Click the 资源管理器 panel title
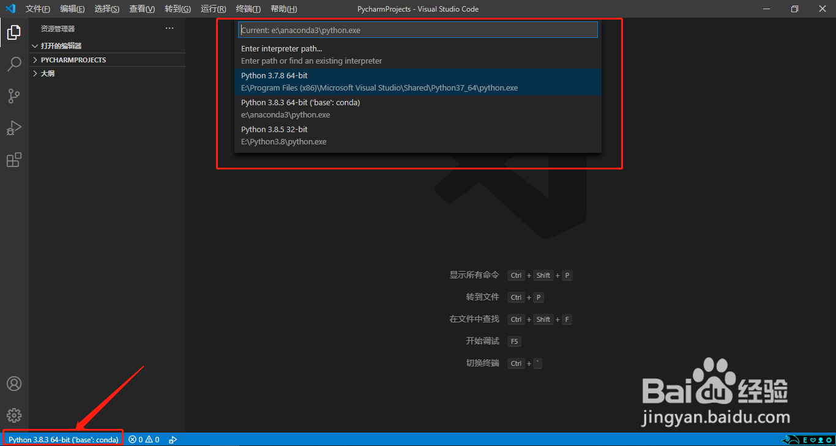The image size is (836, 446). (x=58, y=29)
